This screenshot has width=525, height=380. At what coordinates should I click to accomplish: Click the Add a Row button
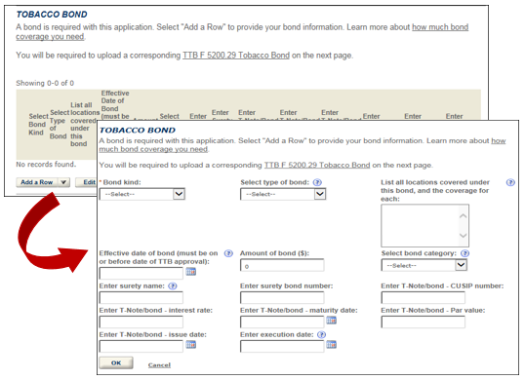pos(37,182)
